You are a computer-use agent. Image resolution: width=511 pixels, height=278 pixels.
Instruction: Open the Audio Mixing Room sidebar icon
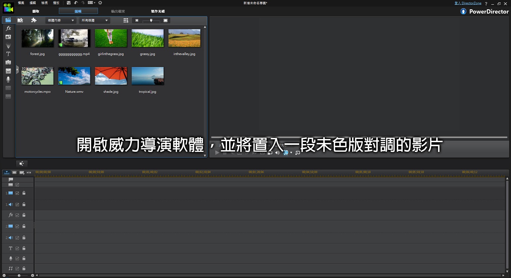(8, 71)
